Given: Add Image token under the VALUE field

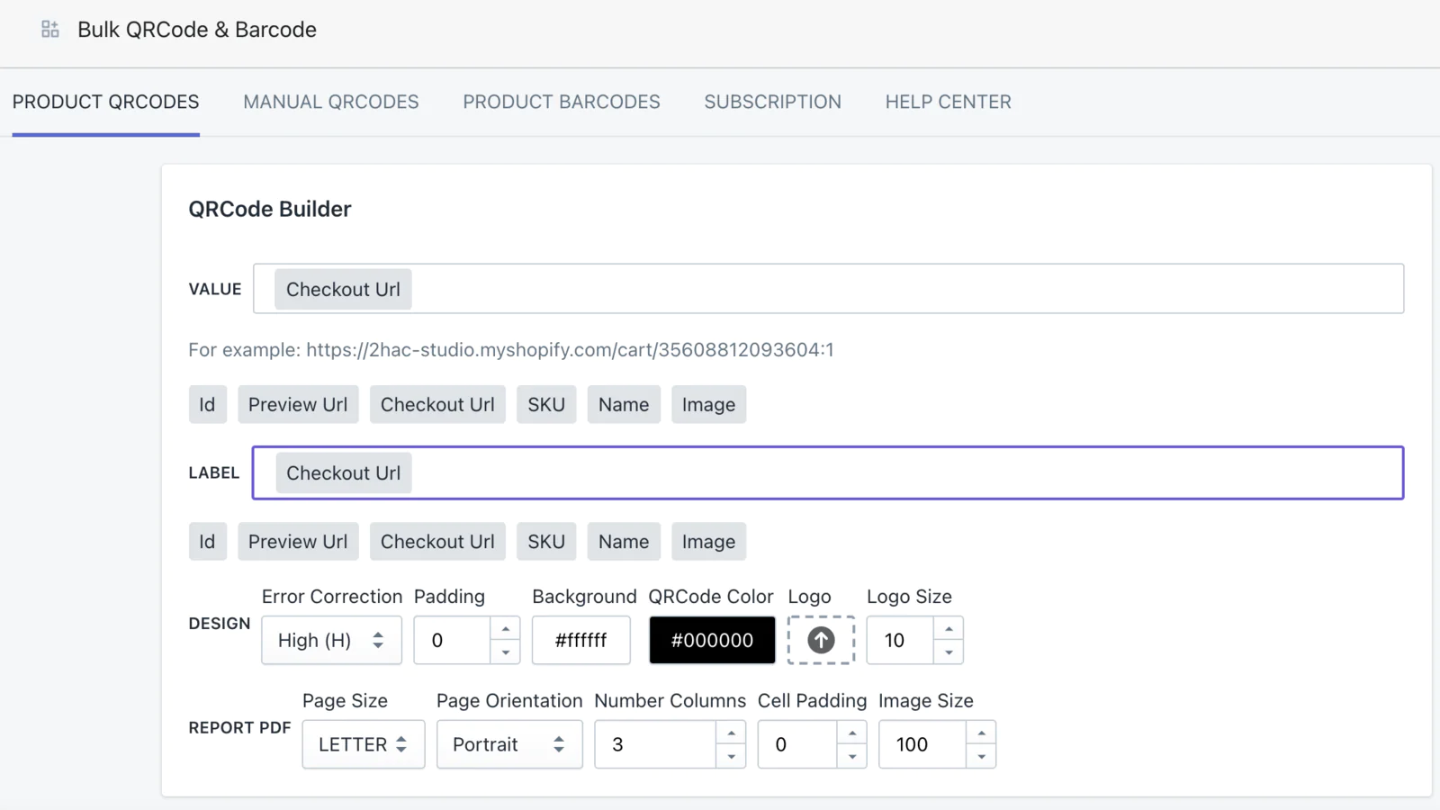Looking at the screenshot, I should tap(708, 404).
